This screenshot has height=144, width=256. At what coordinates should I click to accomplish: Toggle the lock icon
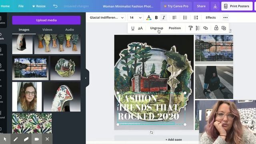pyautogui.click(x=216, y=28)
